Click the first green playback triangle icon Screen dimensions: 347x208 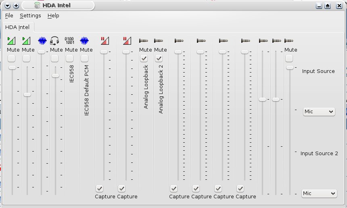coord(11,41)
